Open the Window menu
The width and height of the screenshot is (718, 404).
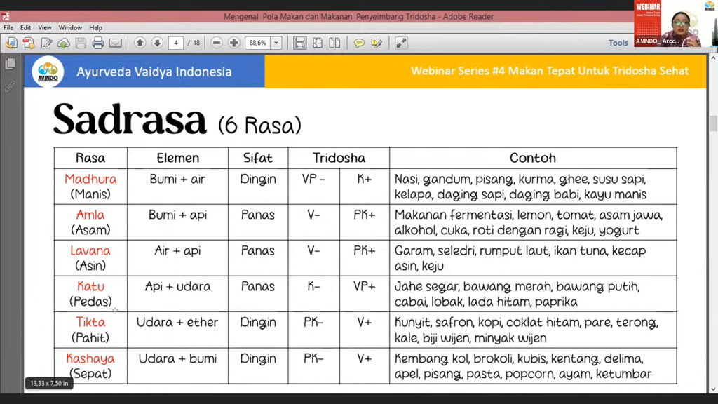70,28
